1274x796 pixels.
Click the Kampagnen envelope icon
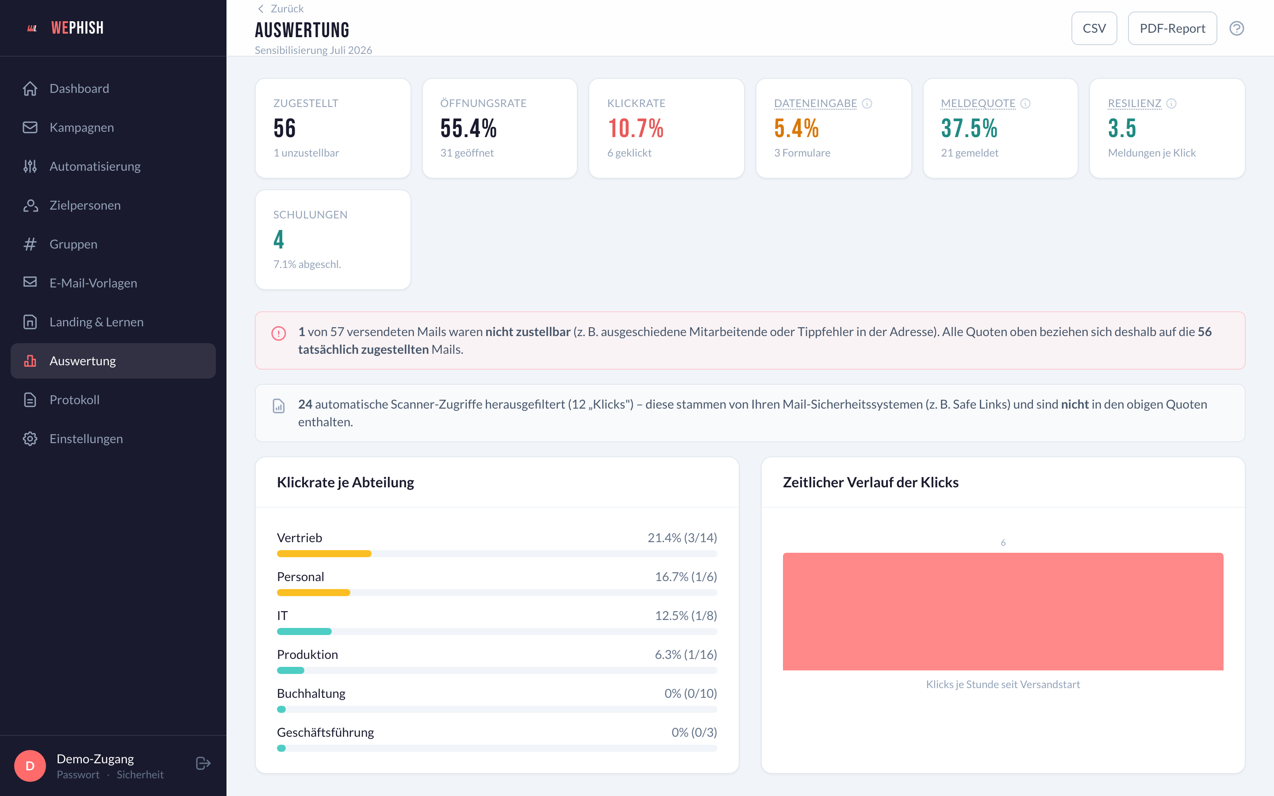tap(30, 127)
